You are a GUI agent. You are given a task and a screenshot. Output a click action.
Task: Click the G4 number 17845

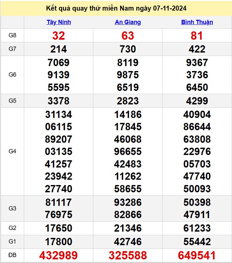[128, 127]
